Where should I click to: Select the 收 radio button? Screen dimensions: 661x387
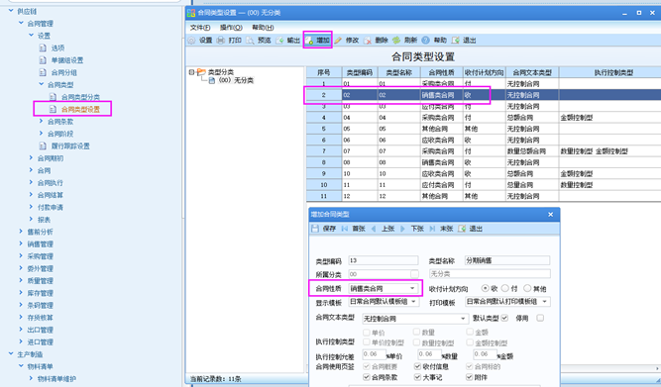(x=486, y=288)
